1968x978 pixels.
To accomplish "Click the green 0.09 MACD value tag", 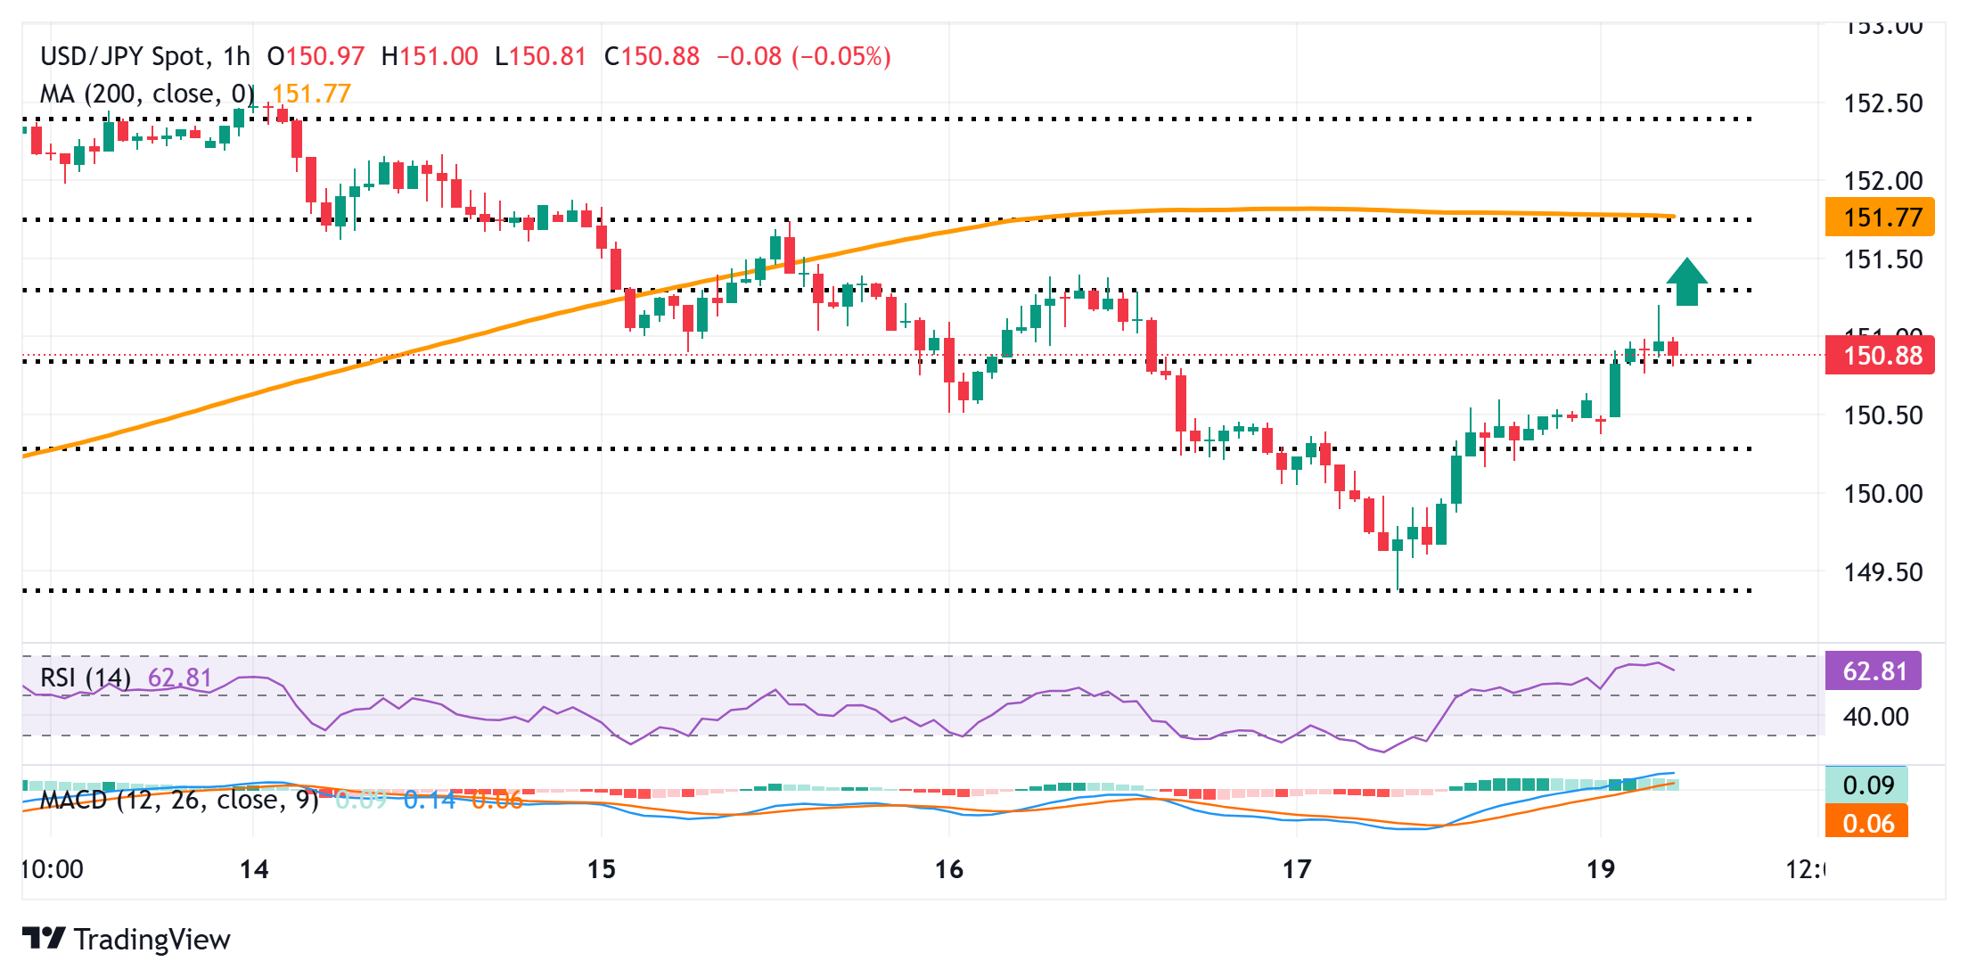I will pyautogui.click(x=1866, y=785).
